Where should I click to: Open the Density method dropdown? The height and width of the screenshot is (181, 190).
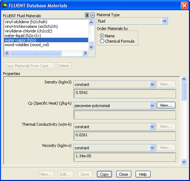(x=152, y=84)
